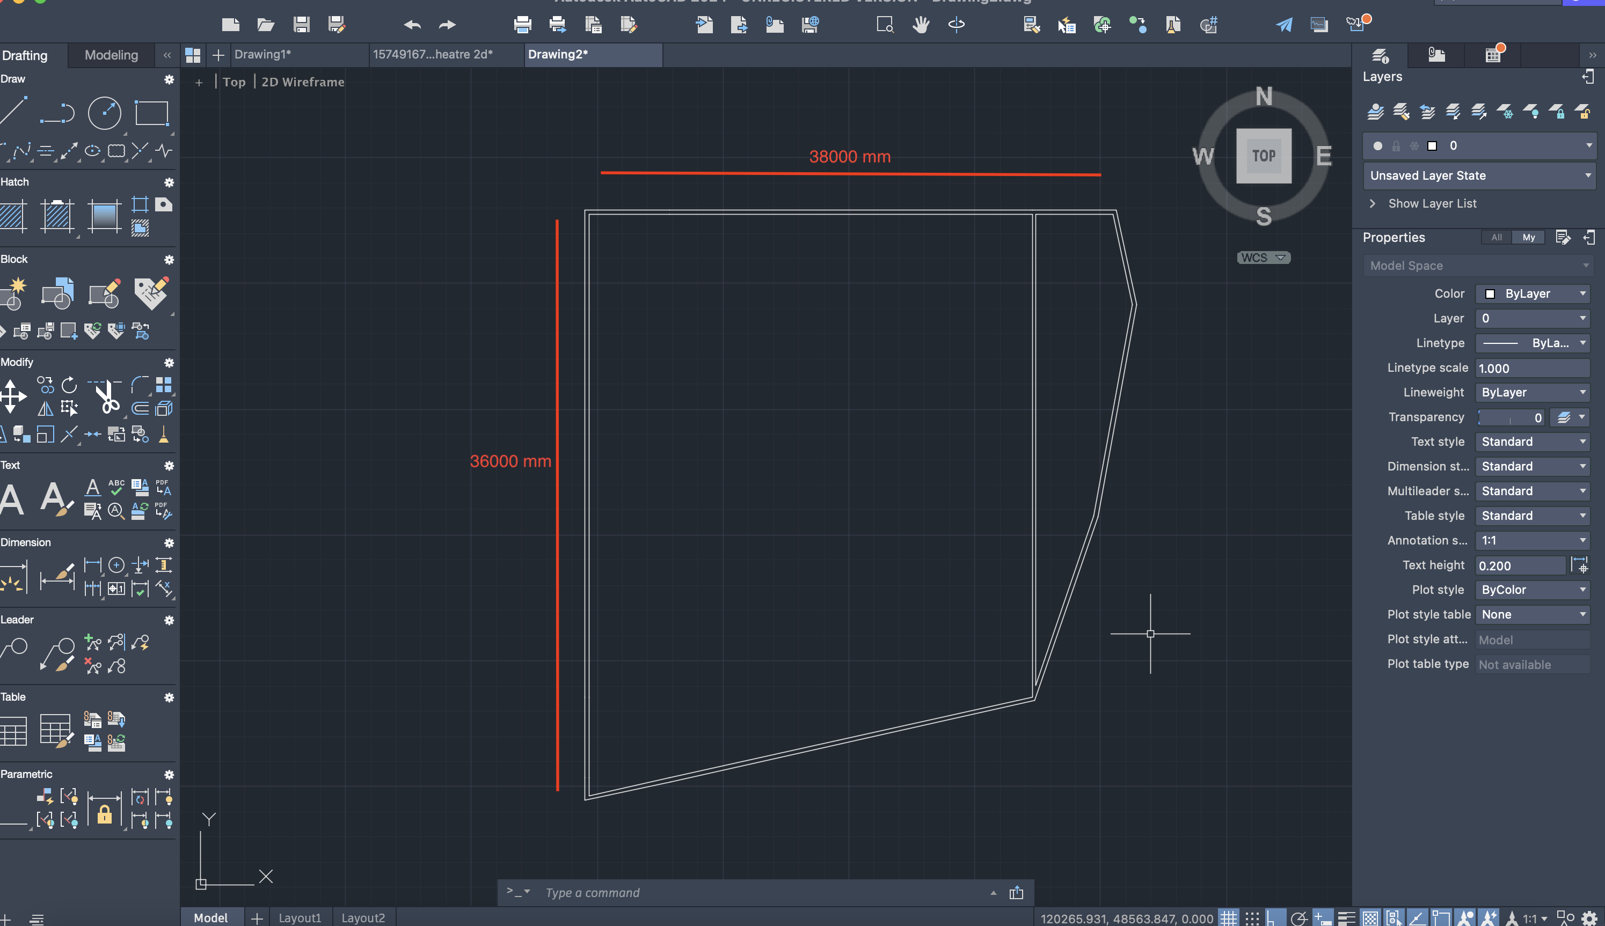Open the Layout1 tab
Image resolution: width=1605 pixels, height=926 pixels.
pos(300,918)
